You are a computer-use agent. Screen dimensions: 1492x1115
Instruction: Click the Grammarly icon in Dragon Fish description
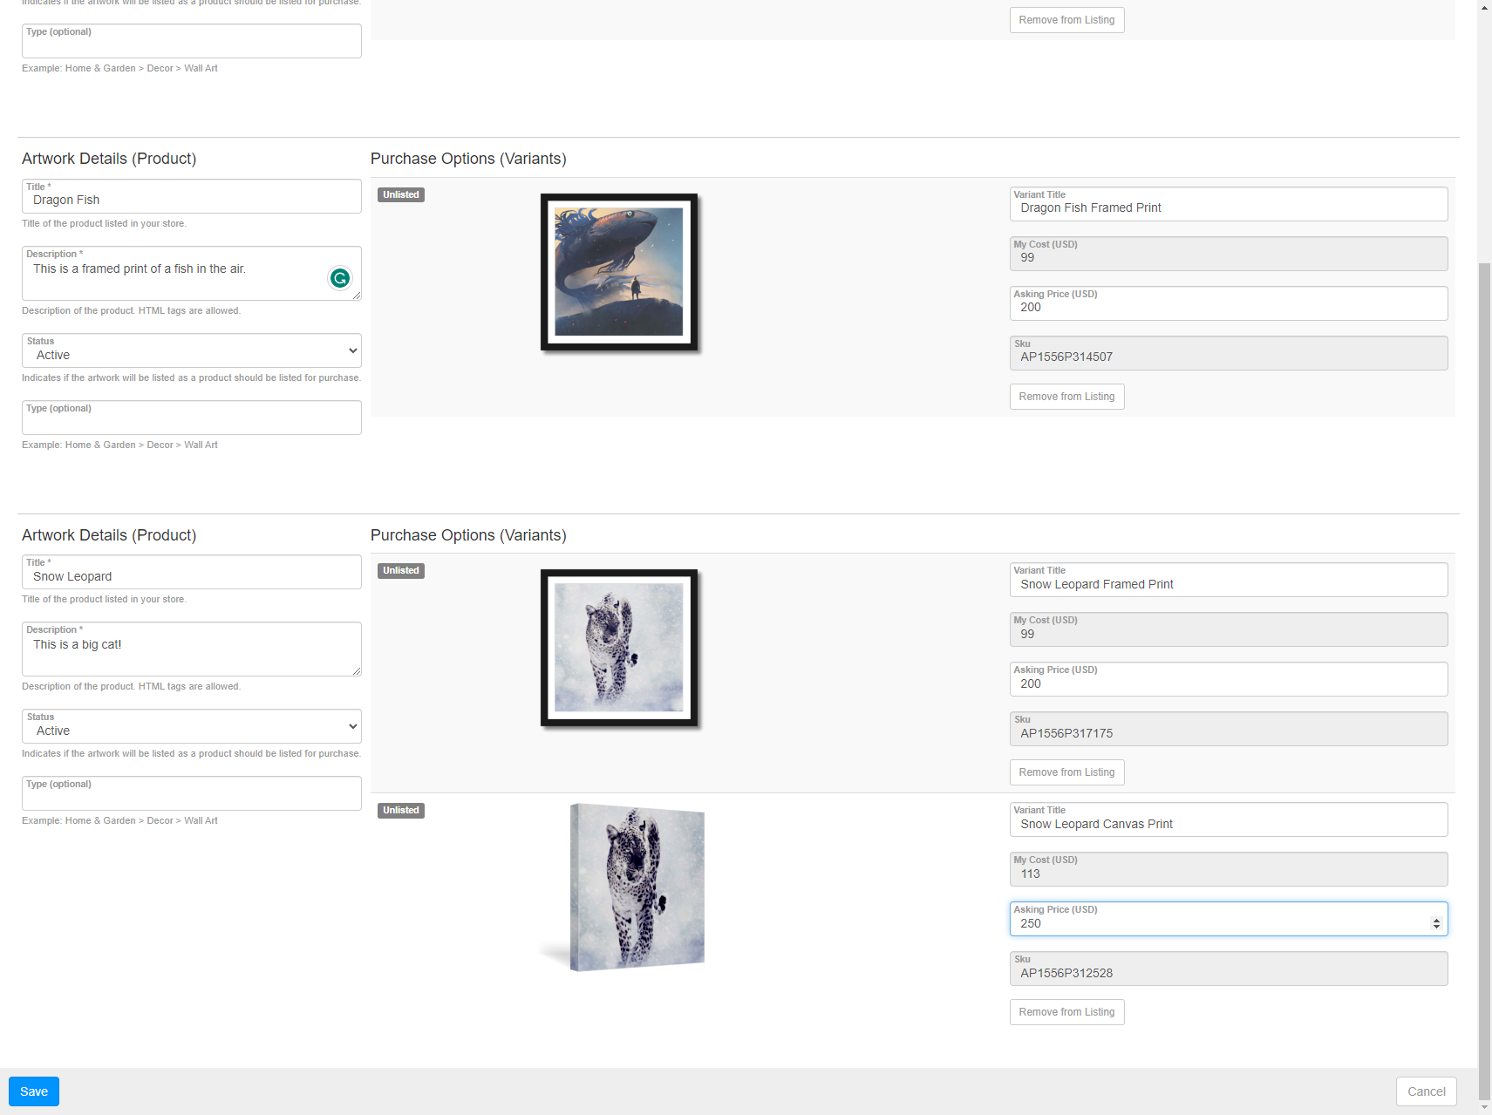tap(340, 278)
